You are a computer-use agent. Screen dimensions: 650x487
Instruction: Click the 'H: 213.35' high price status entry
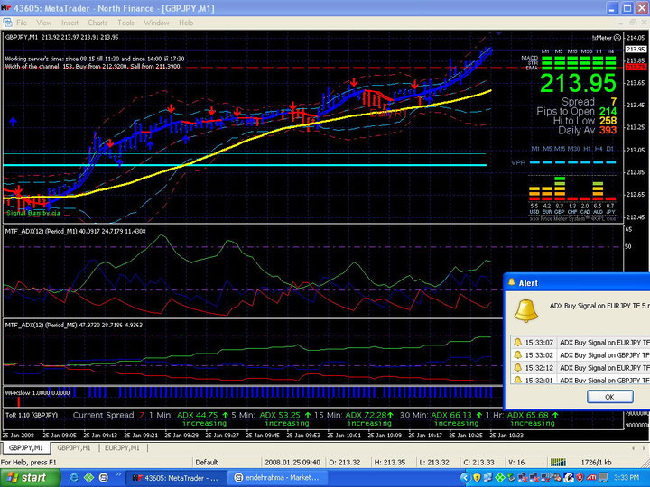coord(390,462)
